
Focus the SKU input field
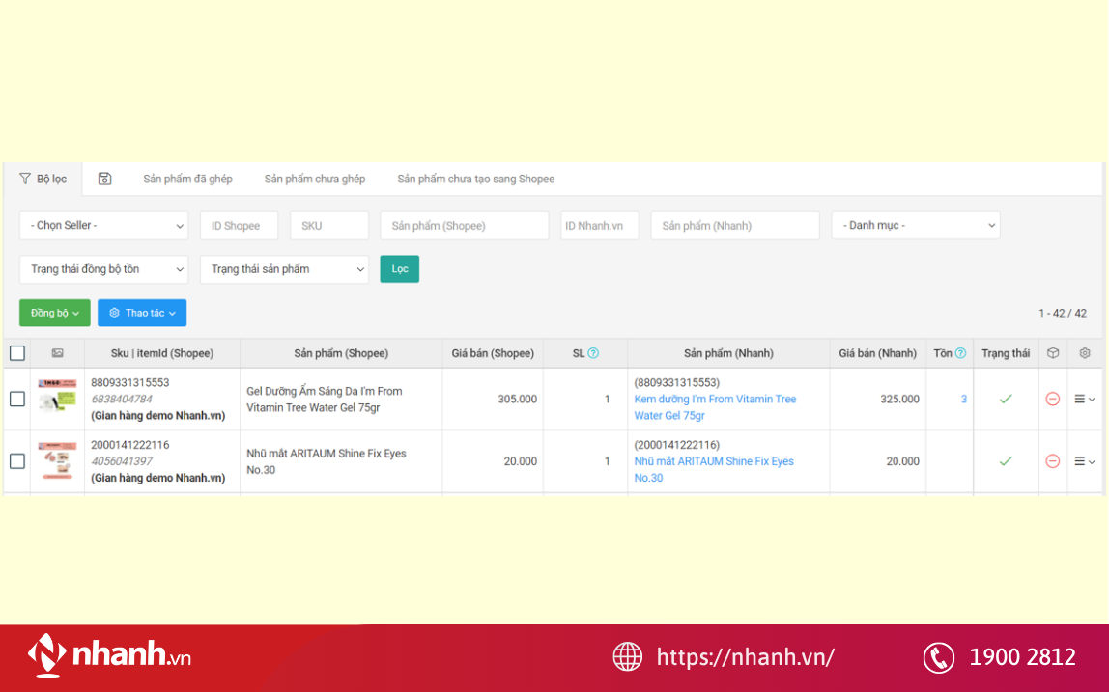coord(328,226)
